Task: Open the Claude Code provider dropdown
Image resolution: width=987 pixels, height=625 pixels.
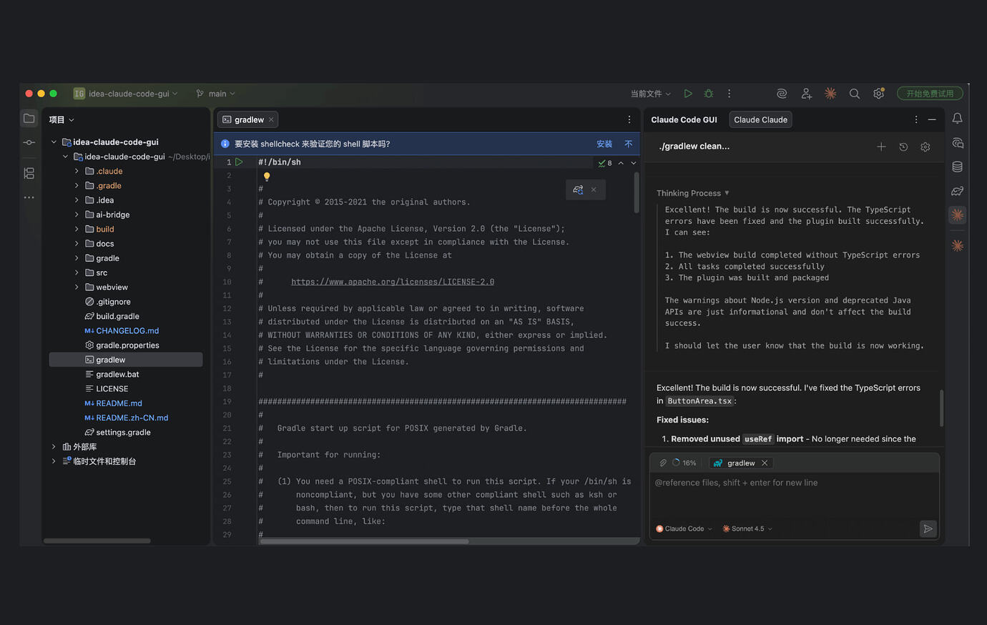Action: coord(684,528)
